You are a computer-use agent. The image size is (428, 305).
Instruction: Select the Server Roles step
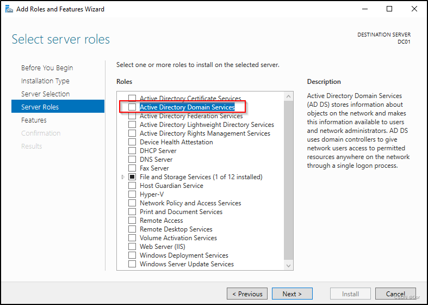point(58,106)
